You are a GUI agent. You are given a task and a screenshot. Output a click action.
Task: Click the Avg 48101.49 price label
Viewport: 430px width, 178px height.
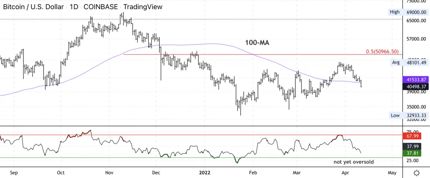point(408,63)
